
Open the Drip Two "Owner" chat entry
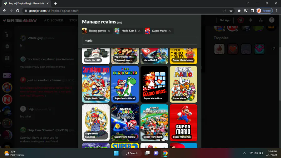(48, 136)
